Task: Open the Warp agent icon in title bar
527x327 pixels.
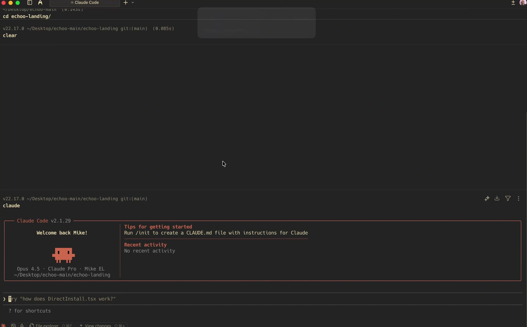Action: pyautogui.click(x=40, y=2)
